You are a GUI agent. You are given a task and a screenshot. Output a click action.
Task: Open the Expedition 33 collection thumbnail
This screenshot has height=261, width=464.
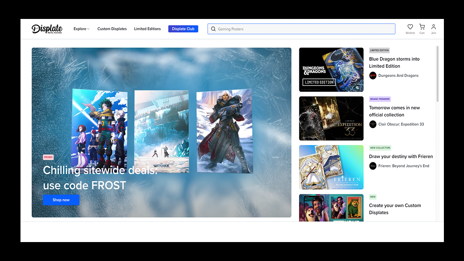[331, 118]
